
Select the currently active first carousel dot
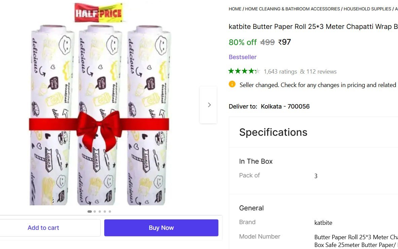tap(89, 211)
